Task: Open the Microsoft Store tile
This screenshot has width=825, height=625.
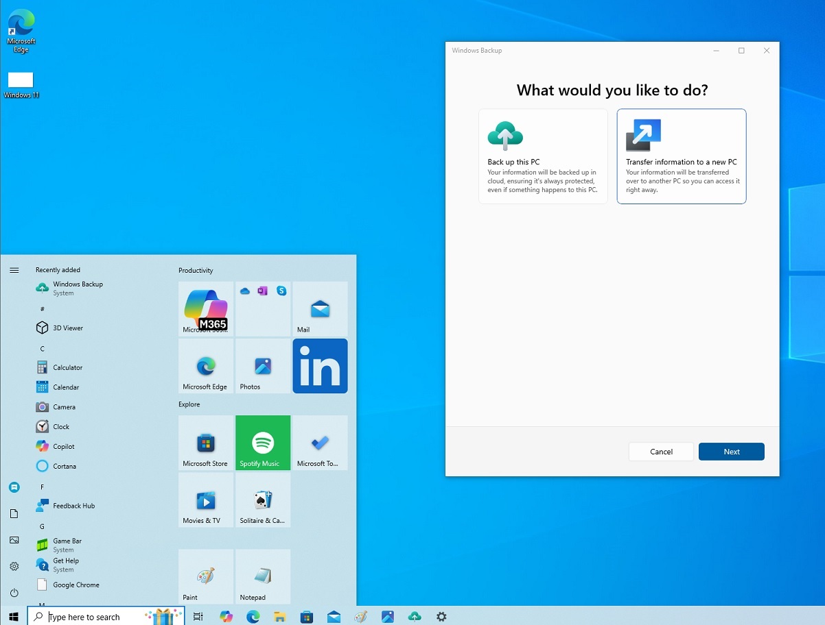Action: tap(205, 442)
